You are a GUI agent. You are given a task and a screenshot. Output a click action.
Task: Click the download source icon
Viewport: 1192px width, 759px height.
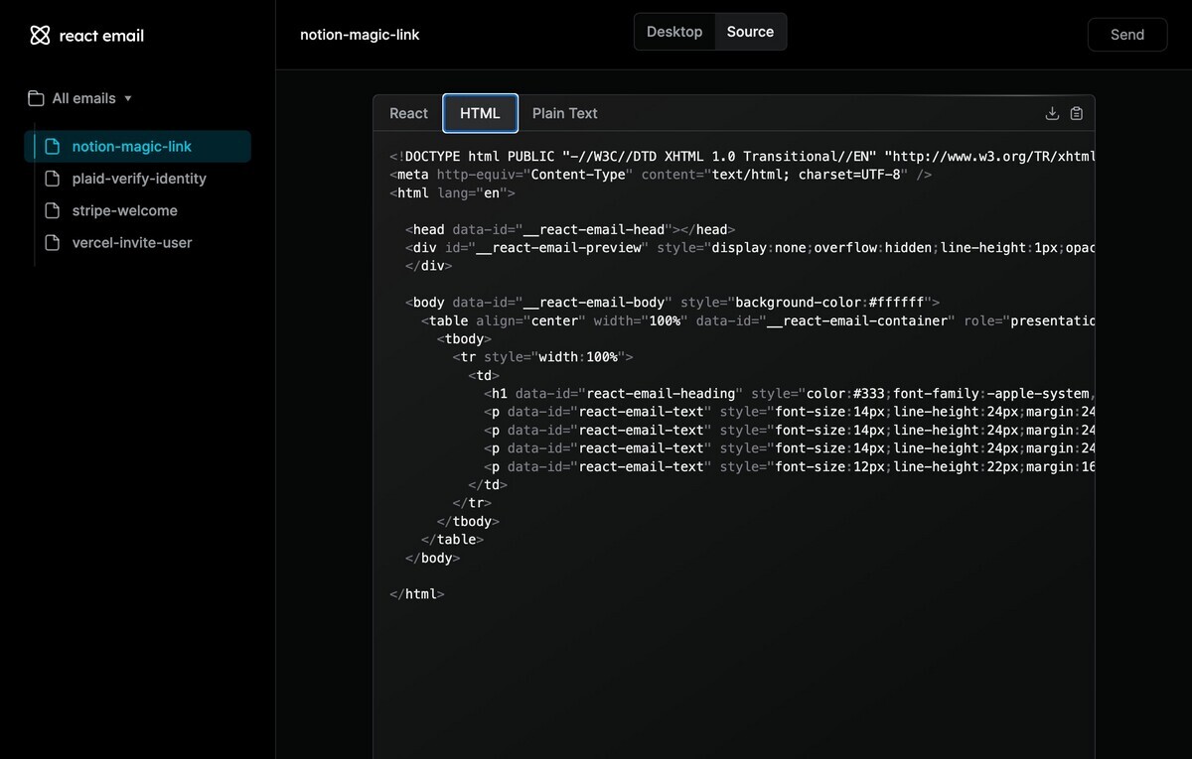click(x=1052, y=113)
